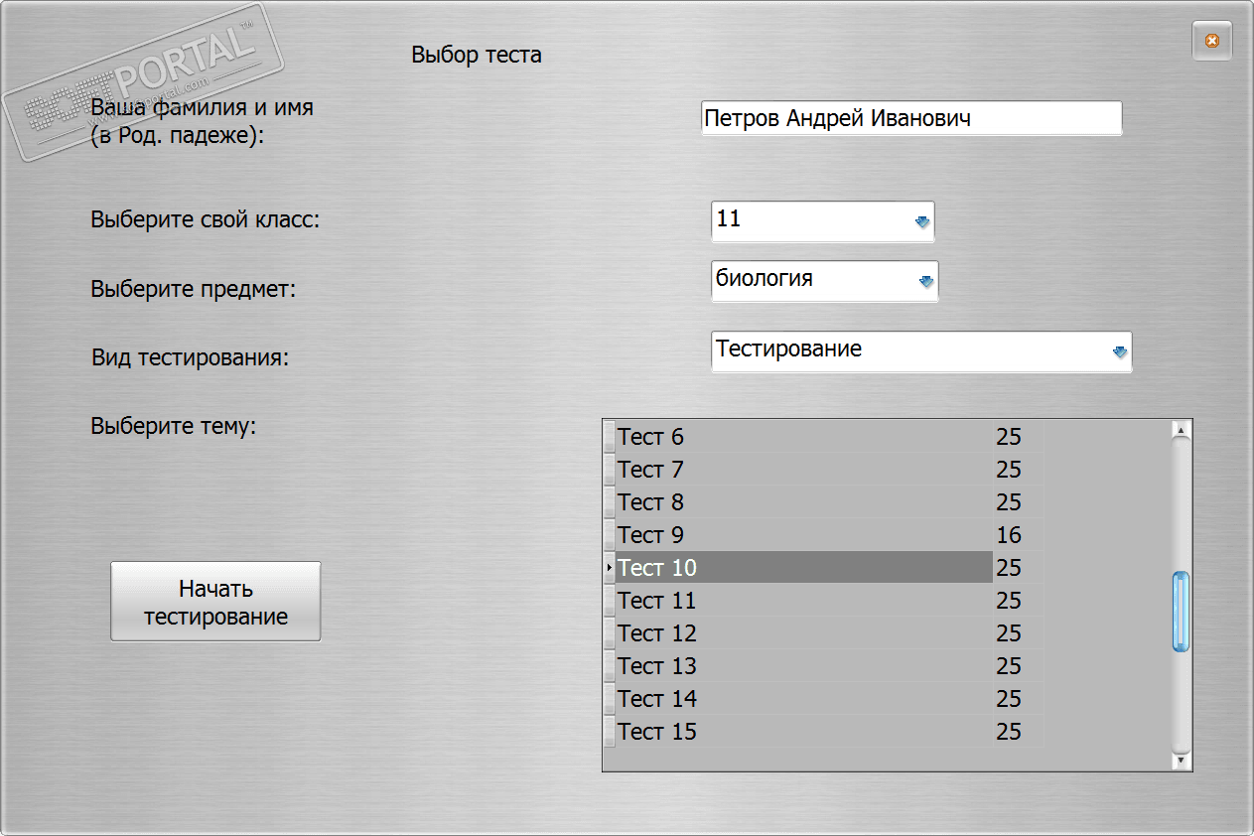Choose Тест 8 from the list
The image size is (1254, 836).
coord(802,502)
